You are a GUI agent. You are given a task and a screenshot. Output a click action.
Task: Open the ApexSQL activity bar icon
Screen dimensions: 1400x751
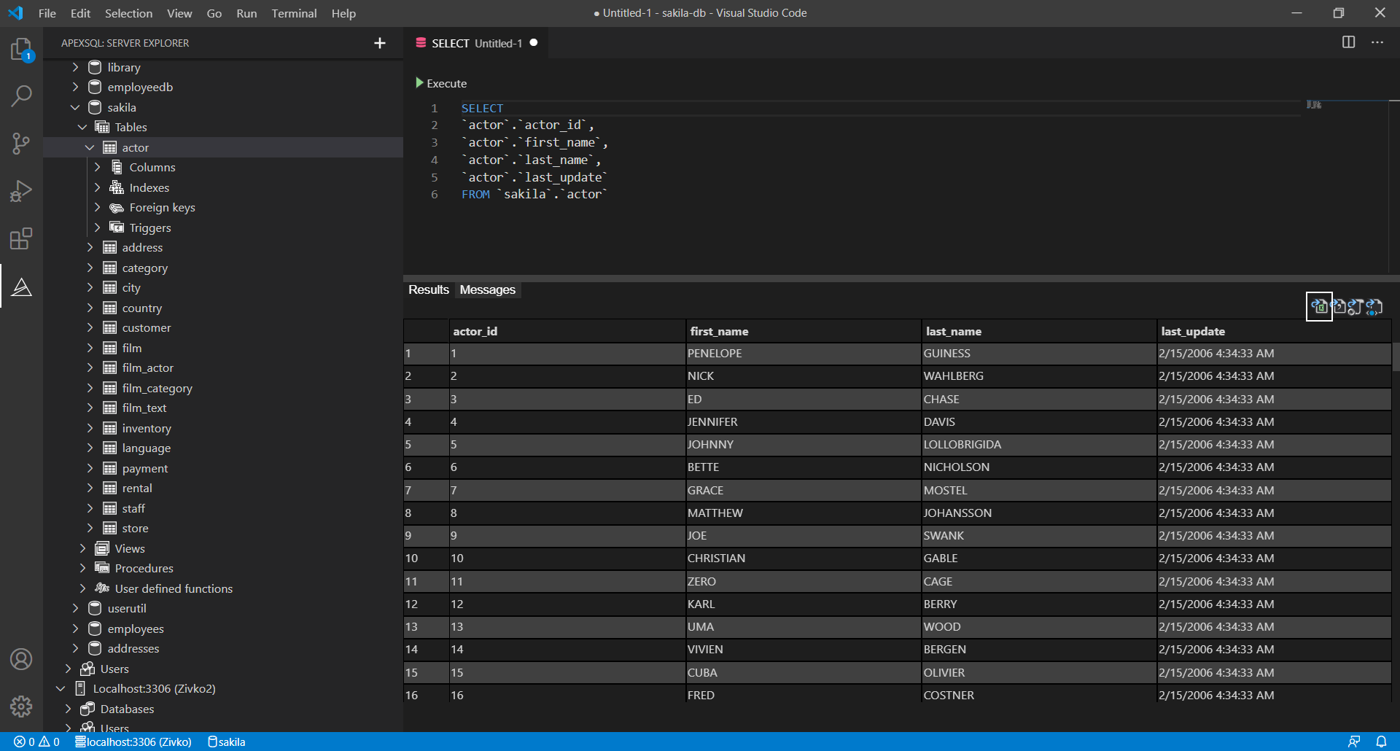point(21,287)
